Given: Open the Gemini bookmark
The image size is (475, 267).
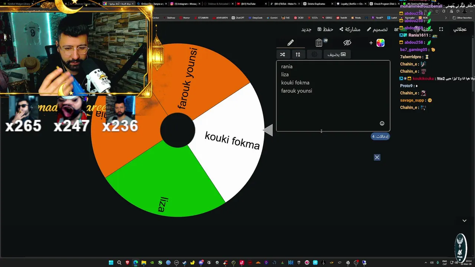Looking at the screenshot, I should (x=272, y=18).
